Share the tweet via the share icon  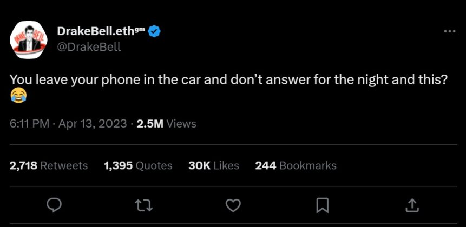tap(411, 204)
